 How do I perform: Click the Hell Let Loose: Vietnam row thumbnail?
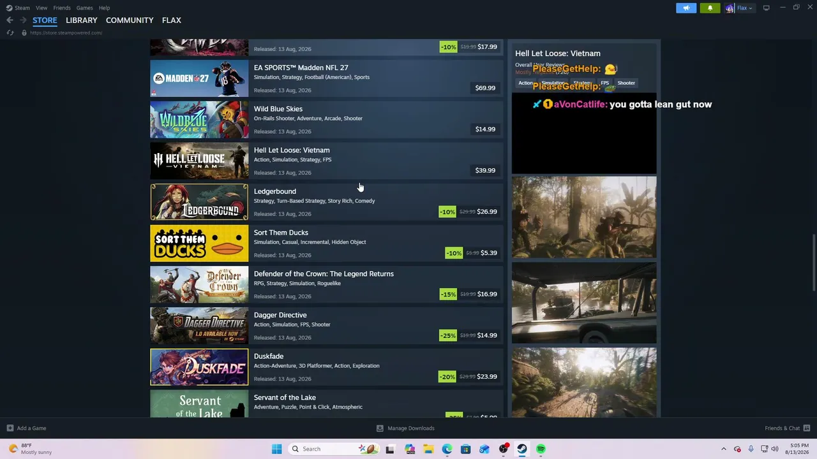[199, 161]
